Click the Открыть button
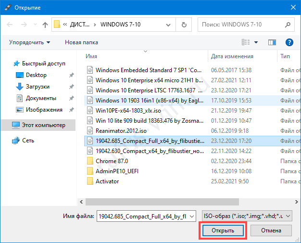Viewport: 301px width, 243px height. 223,230
